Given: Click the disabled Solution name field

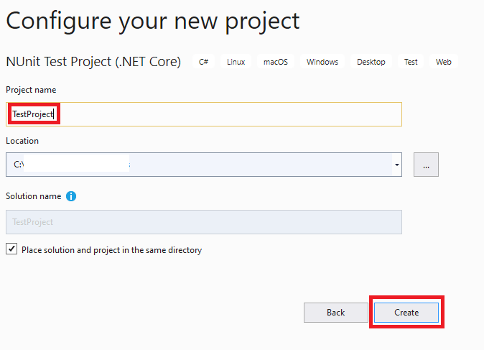Looking at the screenshot, I should (203, 222).
